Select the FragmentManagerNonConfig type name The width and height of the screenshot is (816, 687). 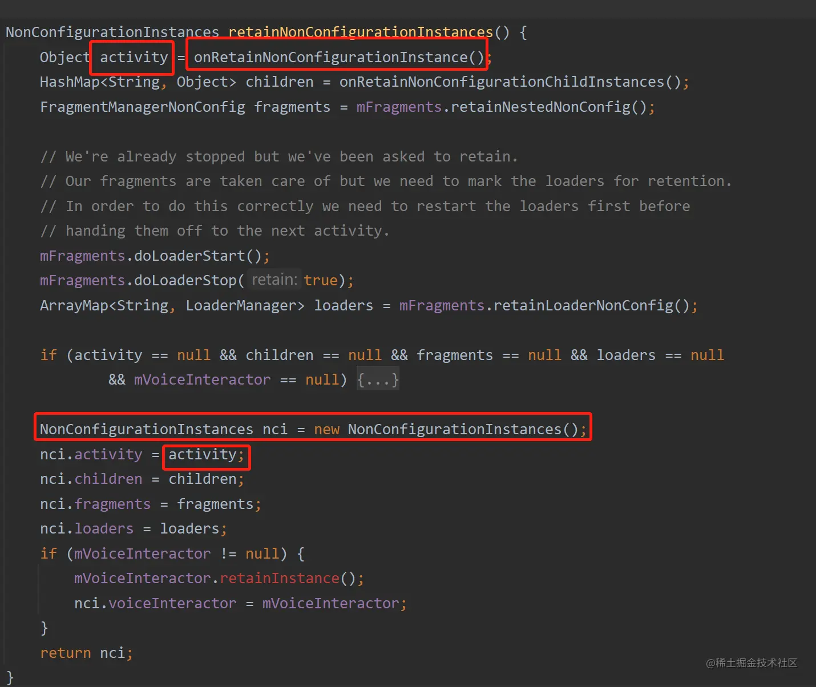tap(143, 107)
